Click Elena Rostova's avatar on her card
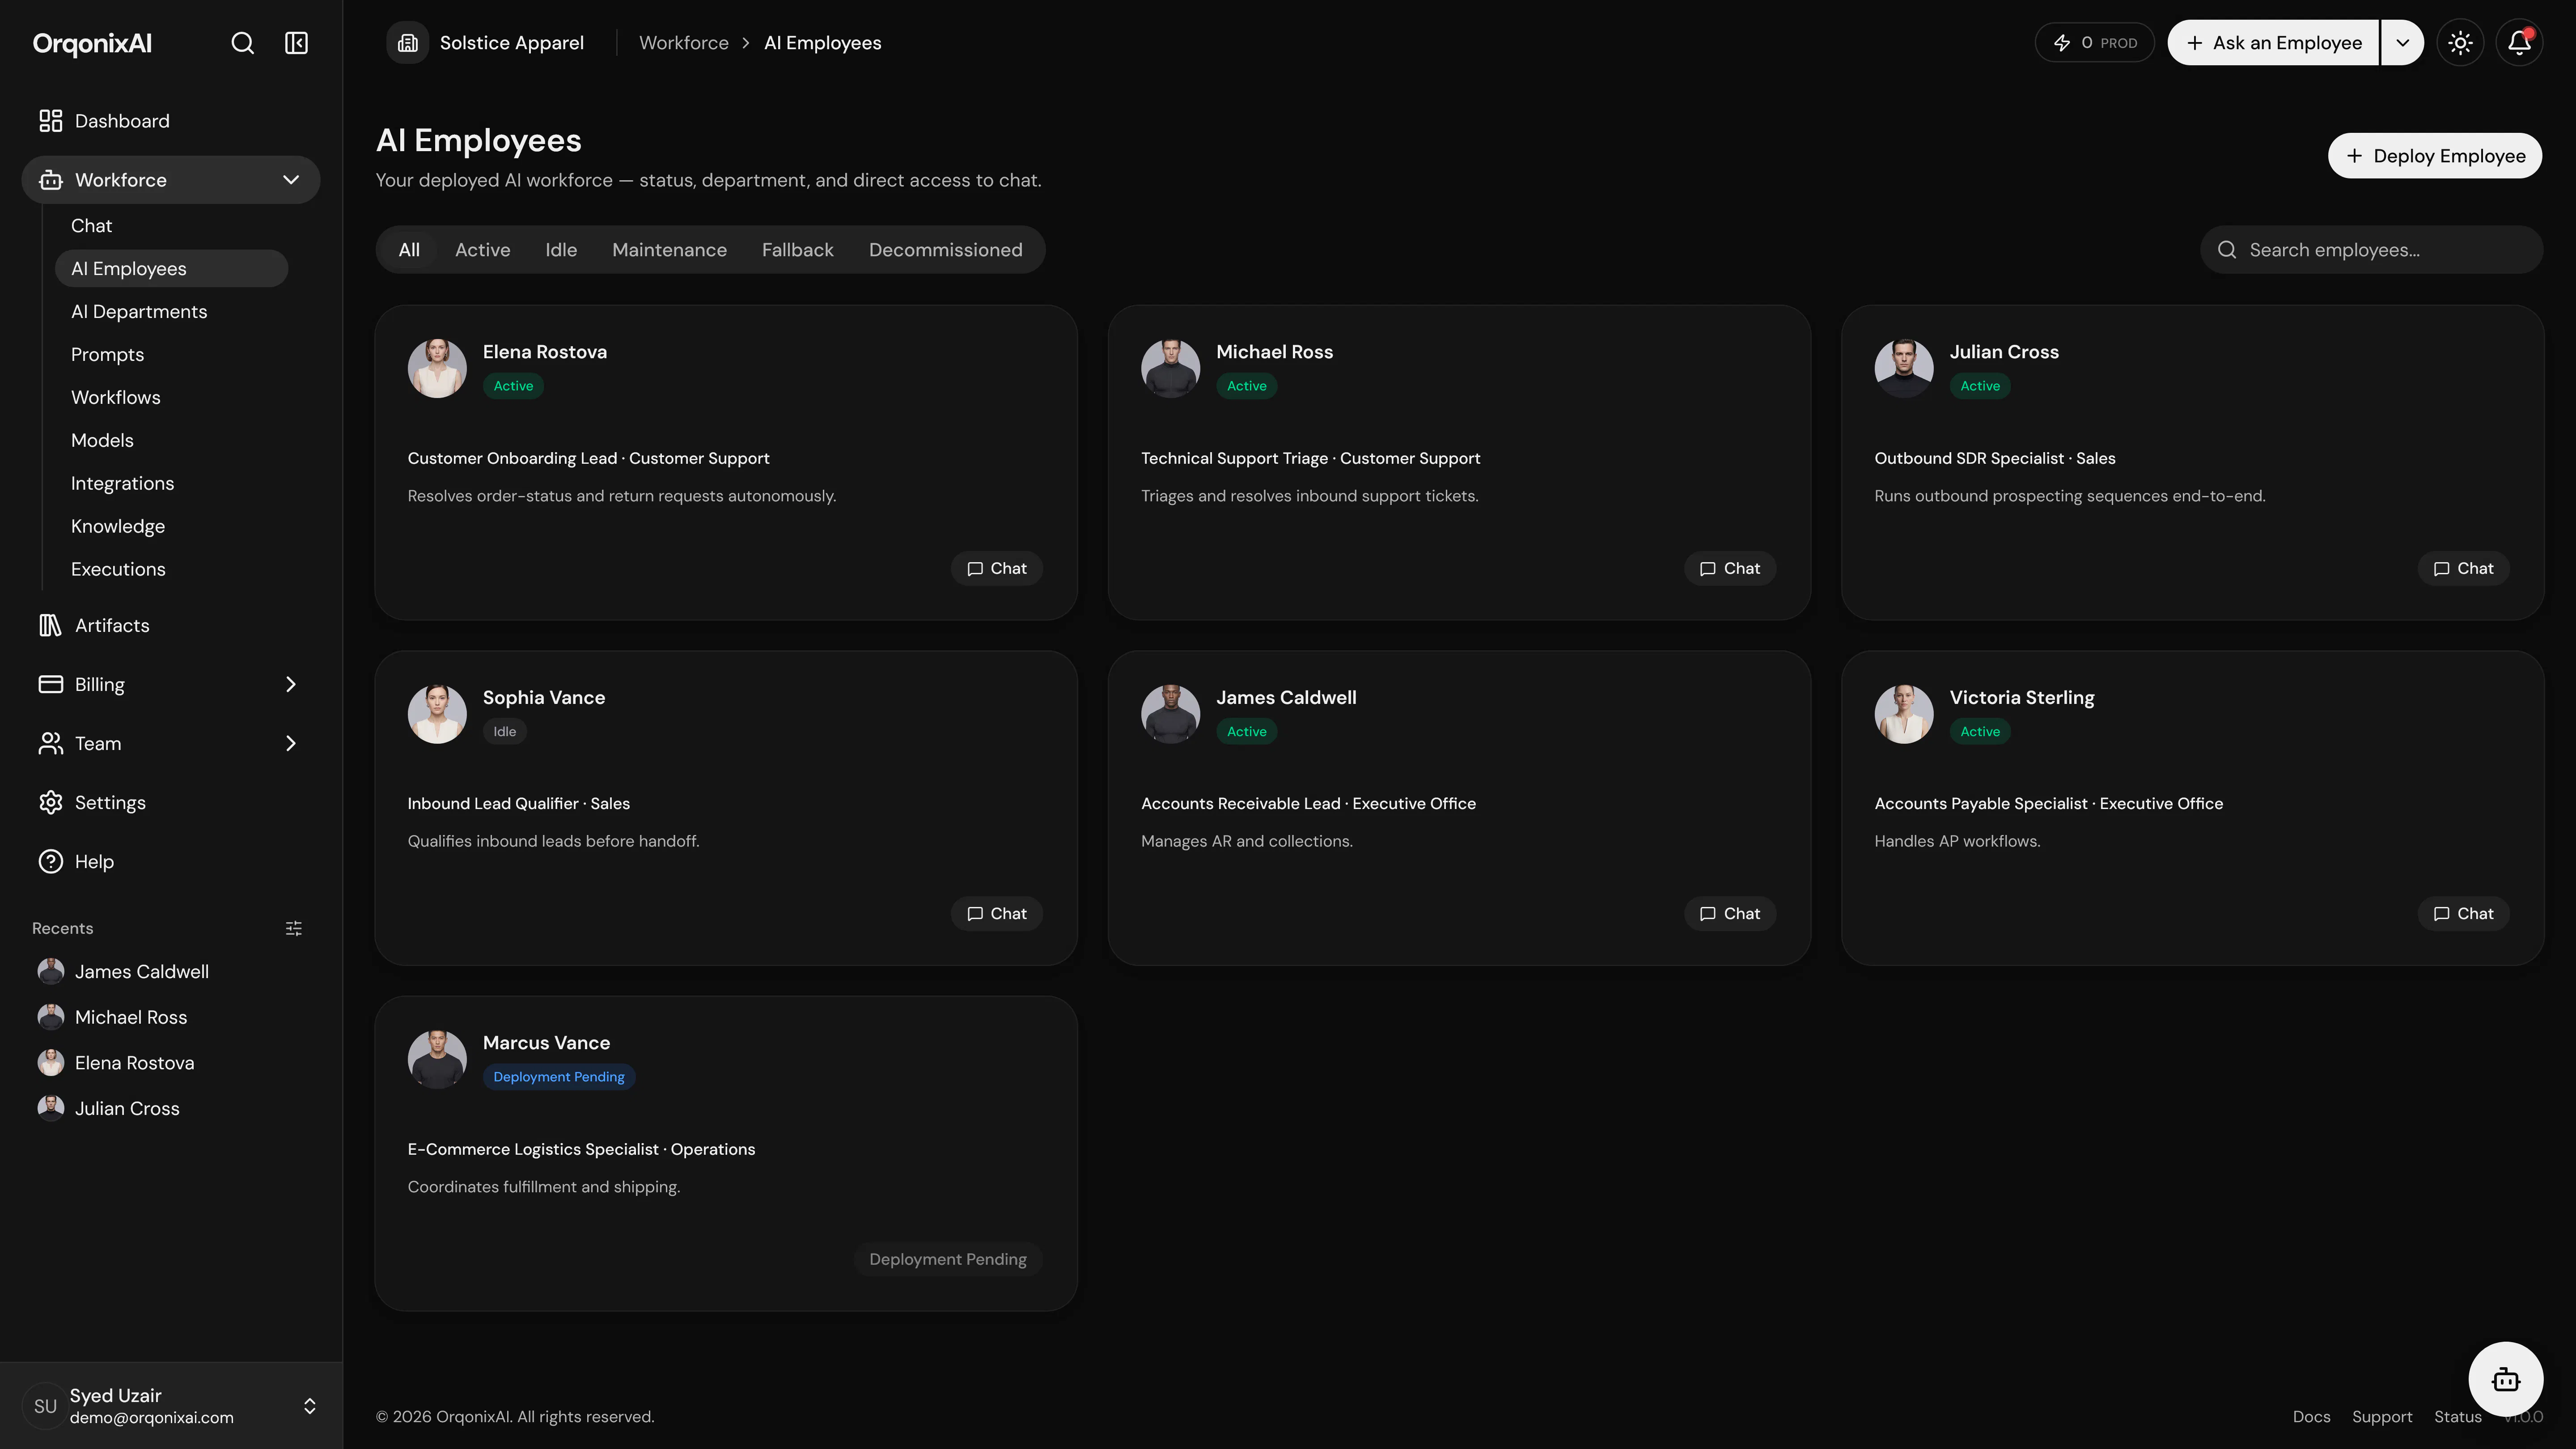The image size is (2576, 1449). click(x=437, y=368)
